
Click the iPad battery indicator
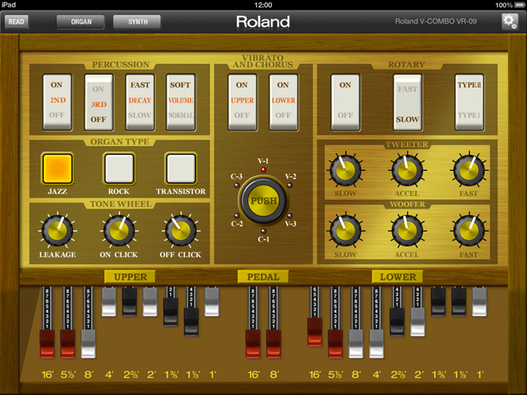520,5
